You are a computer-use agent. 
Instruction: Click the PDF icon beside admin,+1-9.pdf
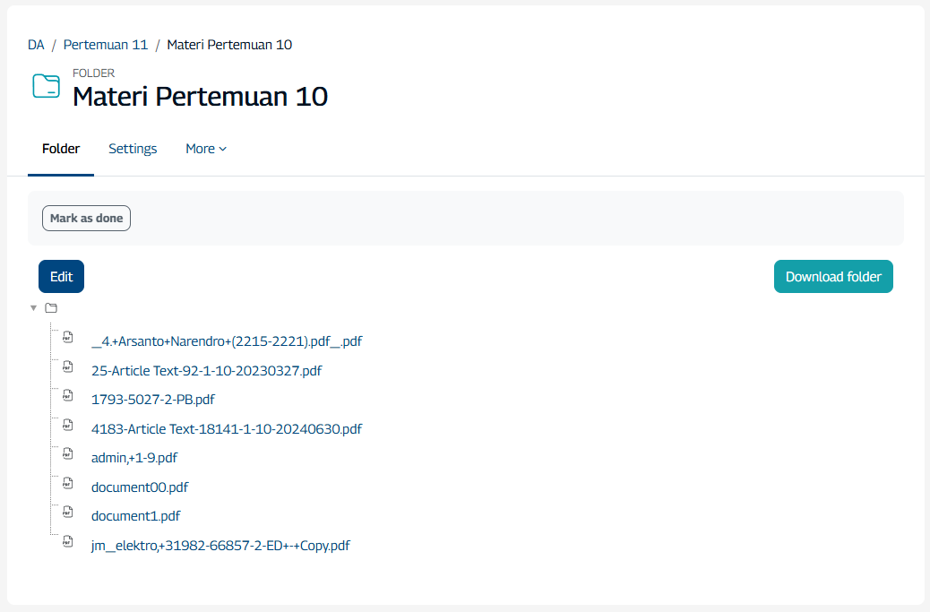(x=67, y=453)
